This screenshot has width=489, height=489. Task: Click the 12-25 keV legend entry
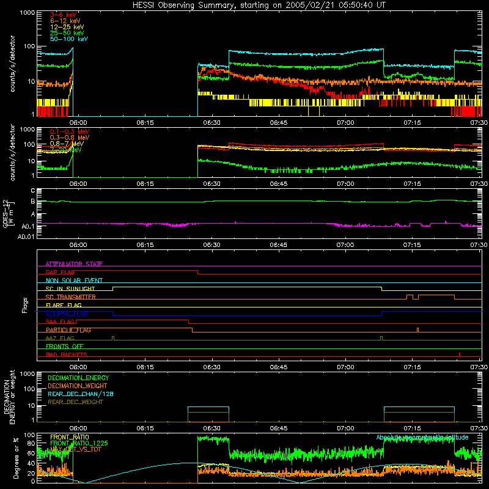[67, 27]
